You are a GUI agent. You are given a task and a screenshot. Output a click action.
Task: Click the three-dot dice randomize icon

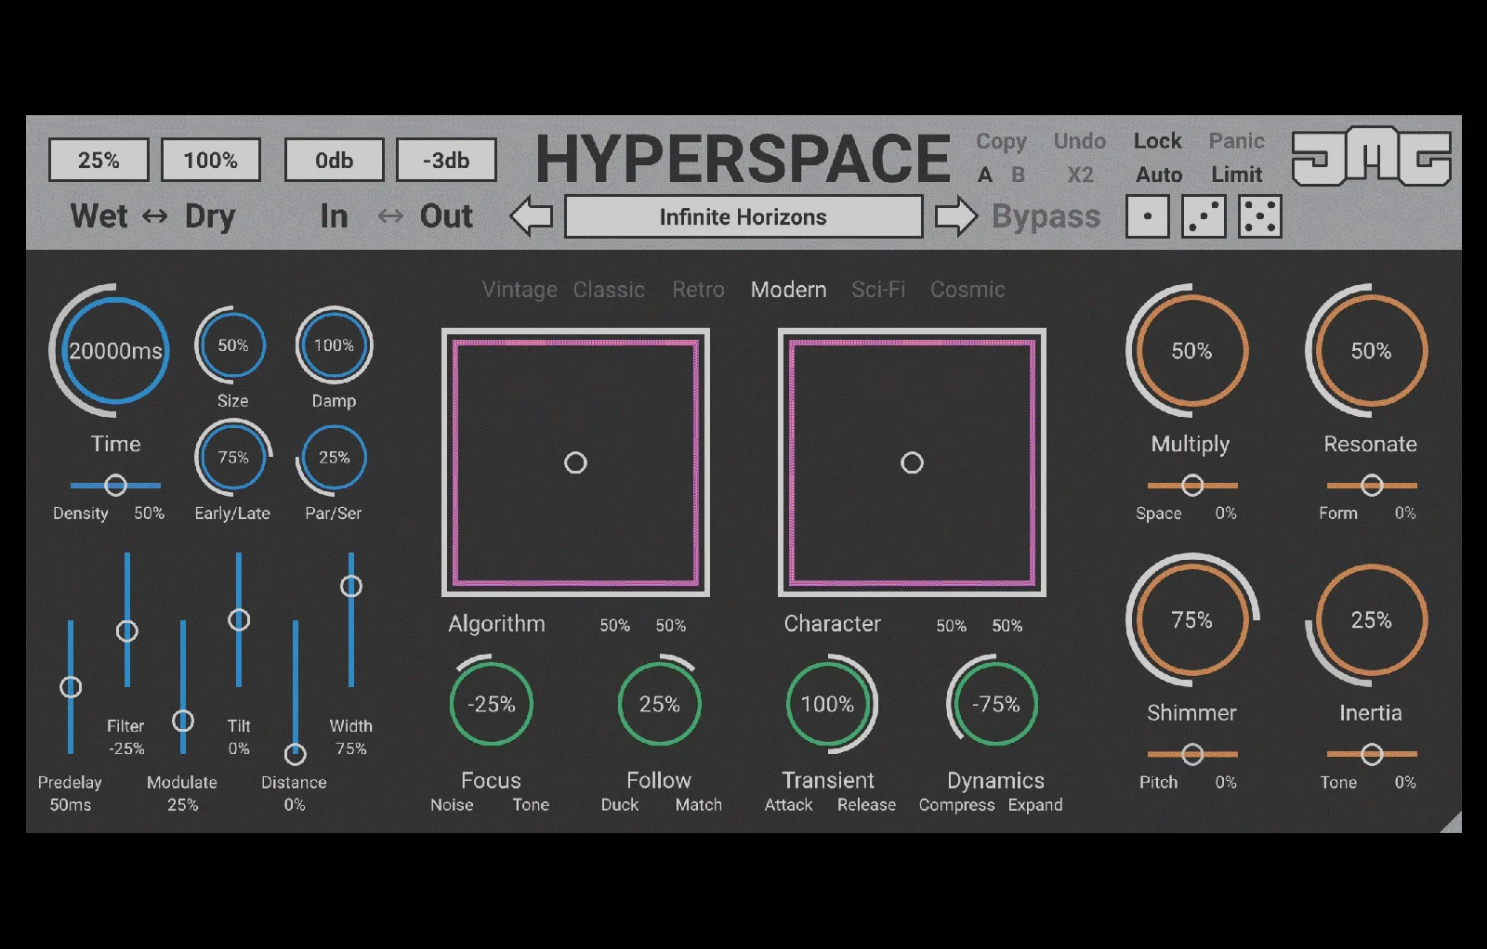(1204, 216)
